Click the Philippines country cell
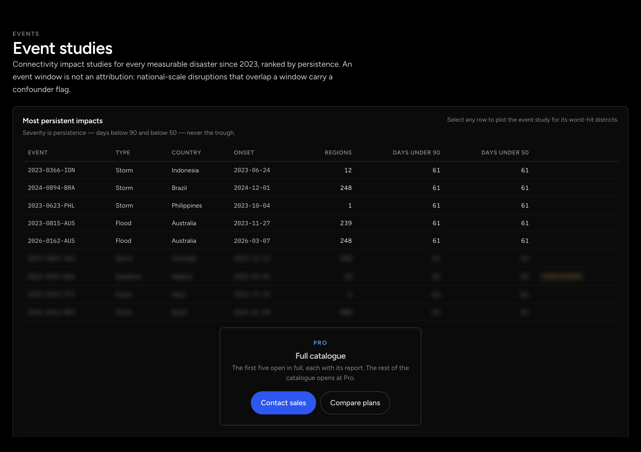This screenshot has height=452, width=641. click(x=187, y=205)
